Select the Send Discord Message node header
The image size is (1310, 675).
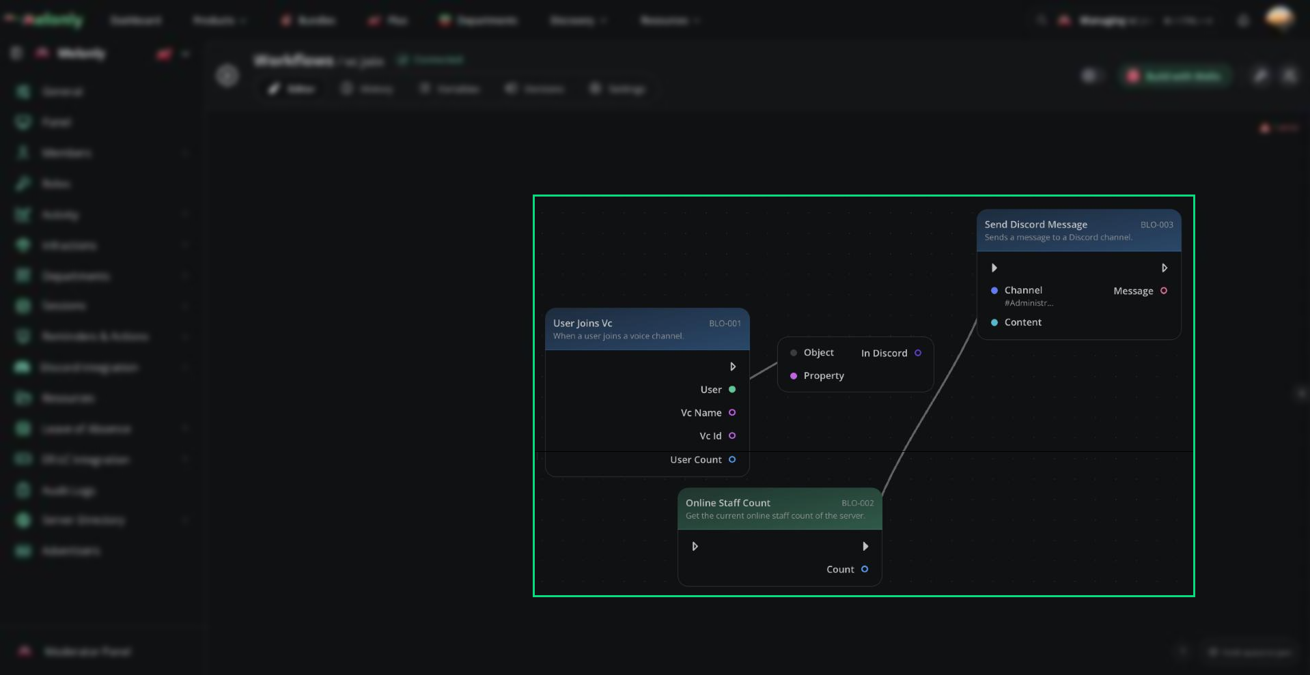tap(1079, 230)
